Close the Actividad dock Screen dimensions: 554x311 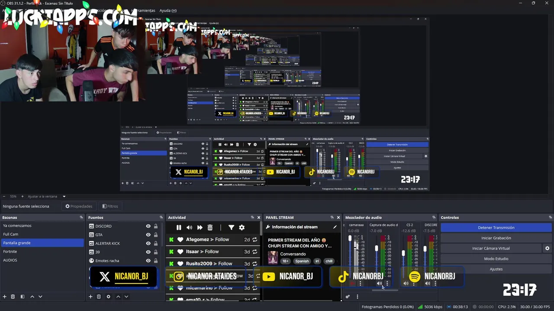(x=259, y=217)
